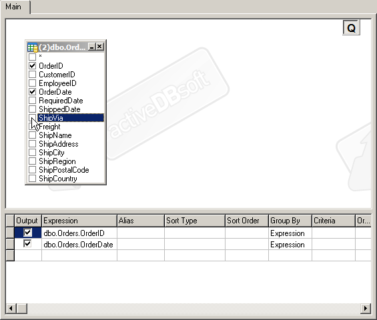Select row header of OrderID grid row

(10, 233)
